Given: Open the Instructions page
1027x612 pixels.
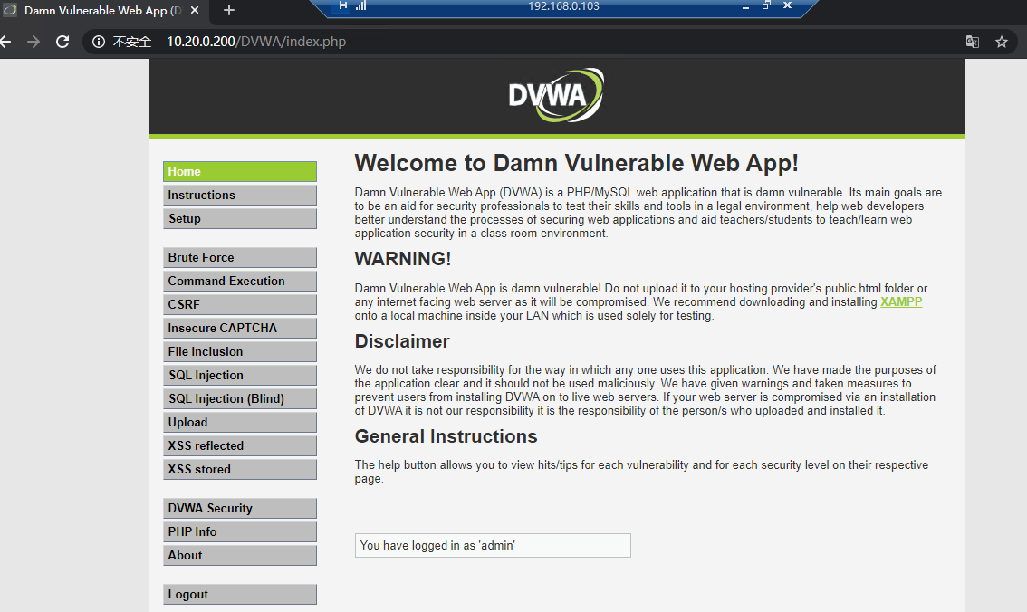Looking at the screenshot, I should pyautogui.click(x=240, y=195).
